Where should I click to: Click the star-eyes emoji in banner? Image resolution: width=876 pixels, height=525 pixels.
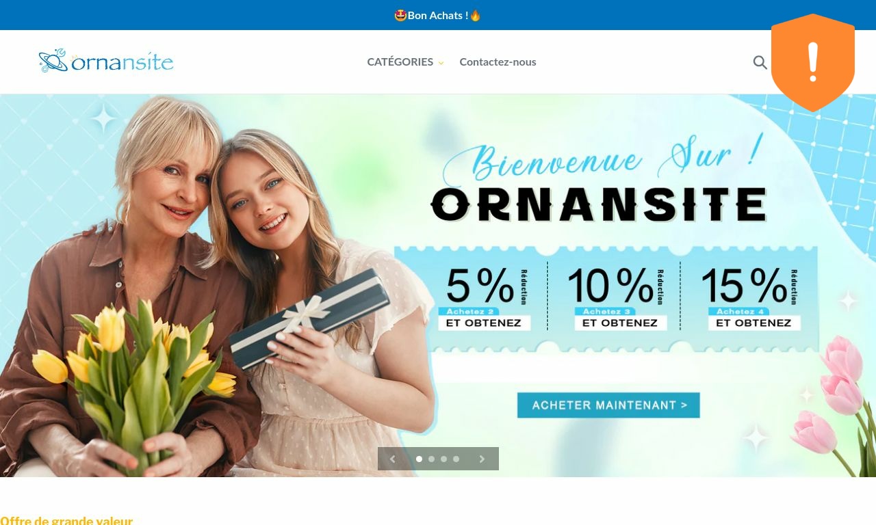pyautogui.click(x=400, y=15)
